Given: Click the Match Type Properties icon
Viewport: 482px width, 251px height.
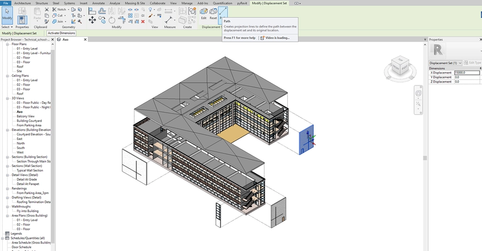Looking at the screenshot, I should pos(47,21).
